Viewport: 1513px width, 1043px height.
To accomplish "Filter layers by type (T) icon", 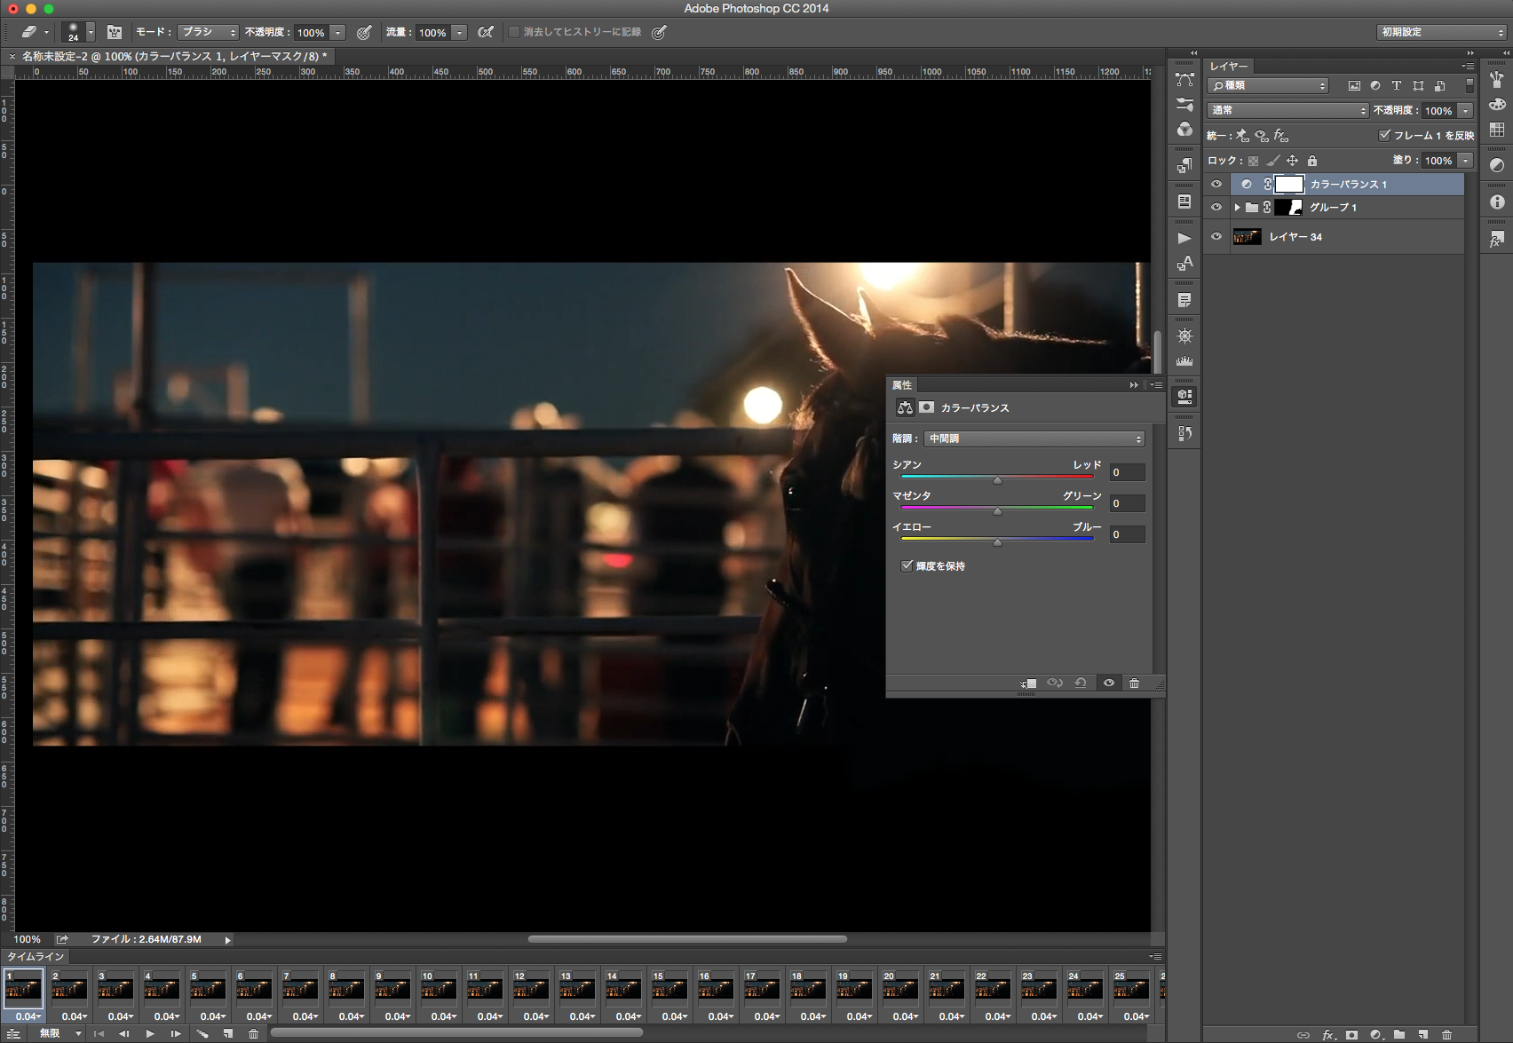I will [x=1397, y=86].
